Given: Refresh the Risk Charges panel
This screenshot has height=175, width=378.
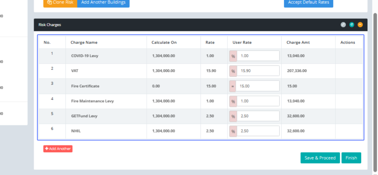Looking at the screenshot, I should tap(352, 25).
